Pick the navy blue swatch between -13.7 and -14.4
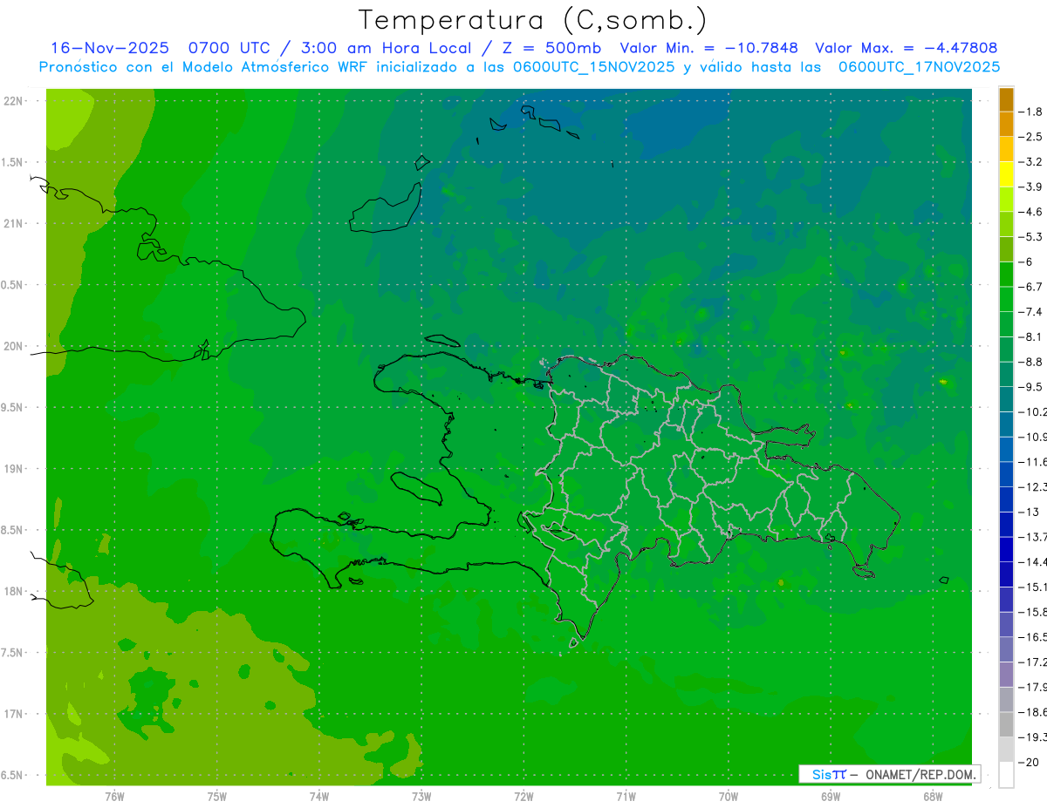This screenshot has width=1047, height=808. 1006,549
